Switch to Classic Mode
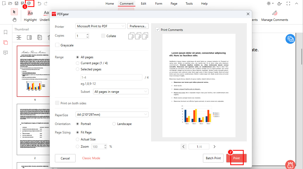 (91, 158)
